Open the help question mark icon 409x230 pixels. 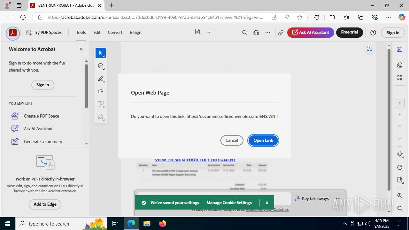(373, 33)
